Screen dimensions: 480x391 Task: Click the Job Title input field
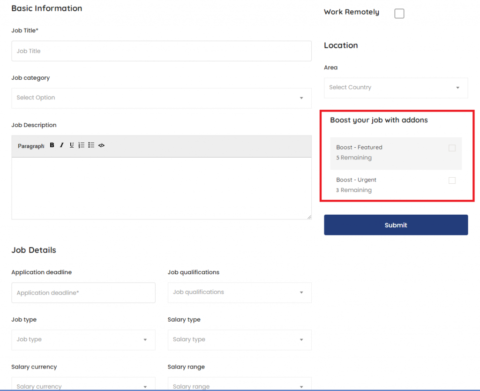click(x=161, y=51)
